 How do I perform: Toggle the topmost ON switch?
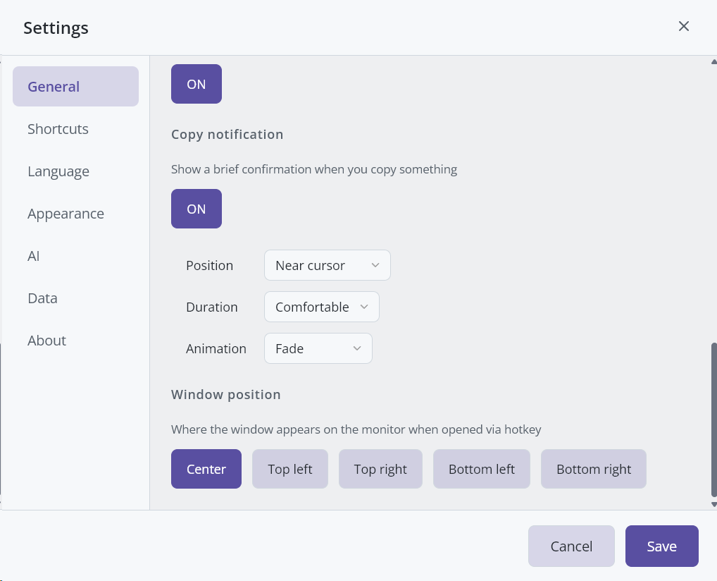197,84
